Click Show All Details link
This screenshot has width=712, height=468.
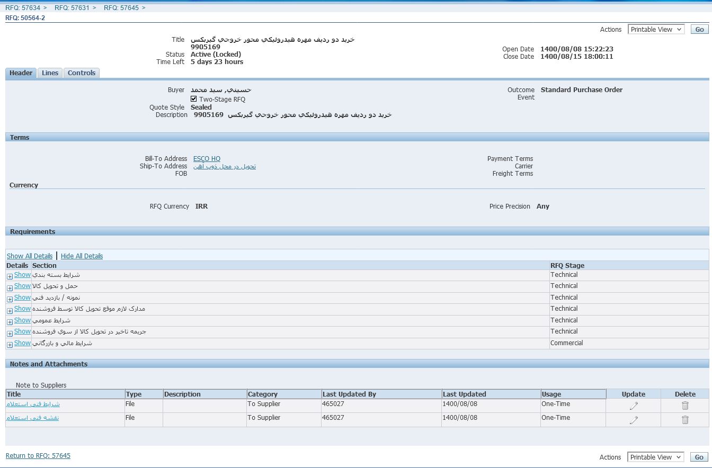coord(30,256)
